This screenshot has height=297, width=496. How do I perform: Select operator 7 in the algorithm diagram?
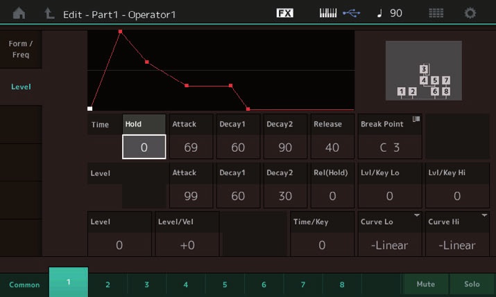tap(446, 80)
